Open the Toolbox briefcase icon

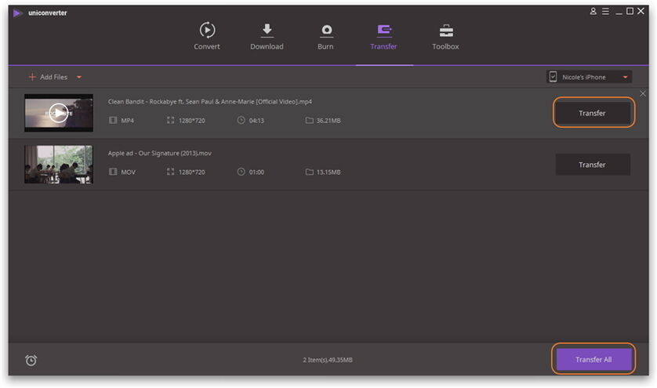[445, 31]
